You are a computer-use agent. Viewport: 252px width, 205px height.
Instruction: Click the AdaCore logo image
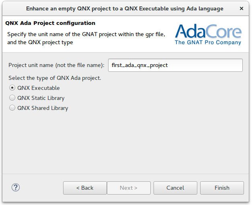[x=208, y=35]
